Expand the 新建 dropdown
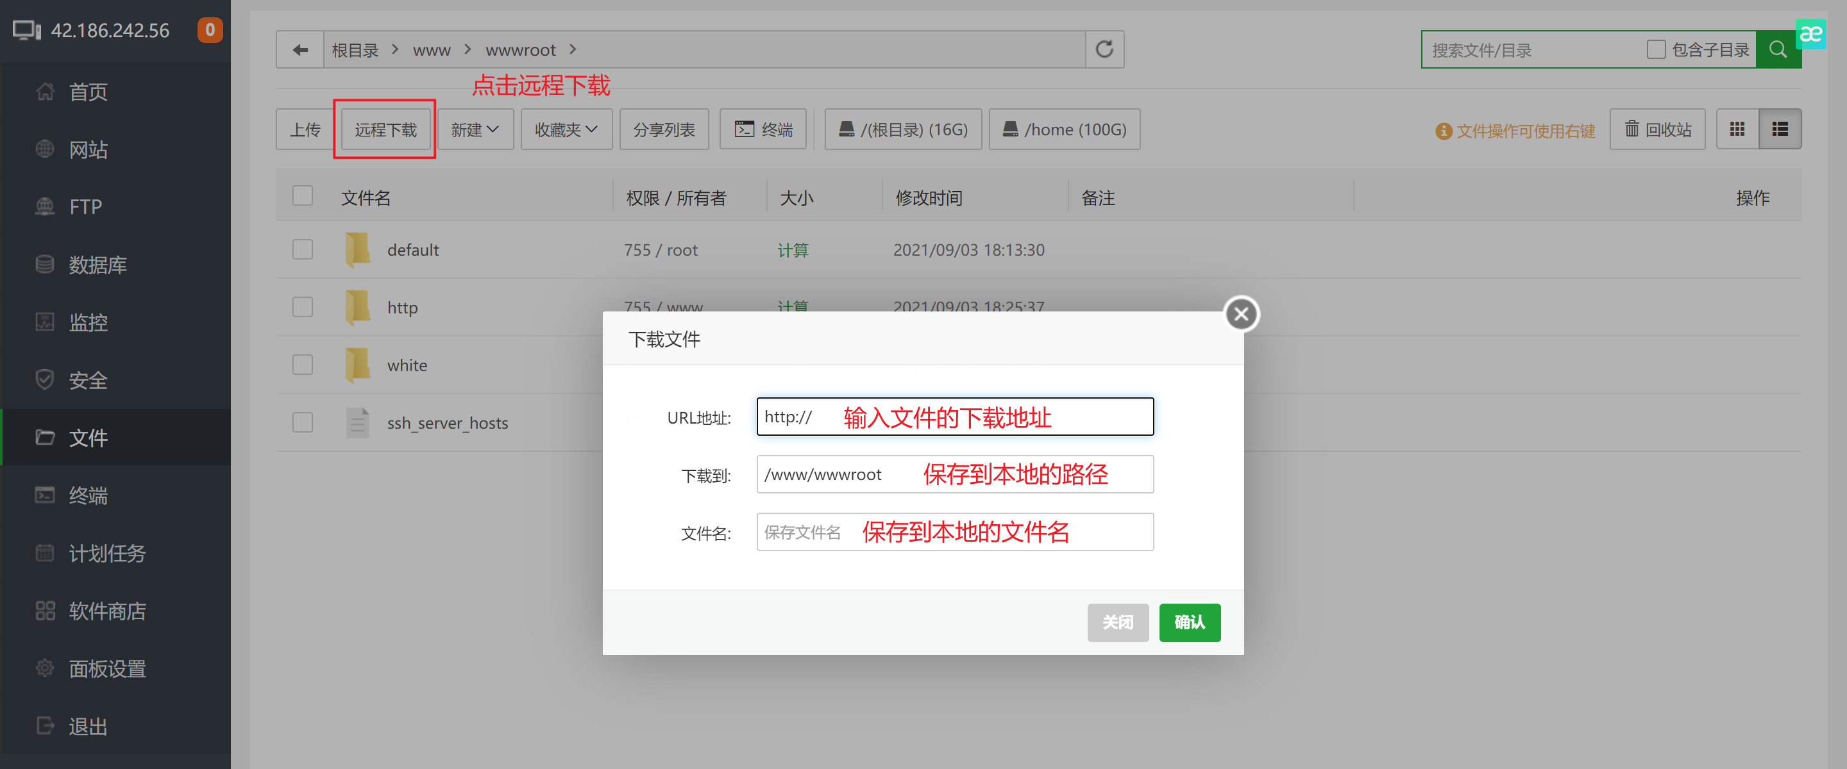This screenshot has height=769, width=1847. (x=475, y=129)
